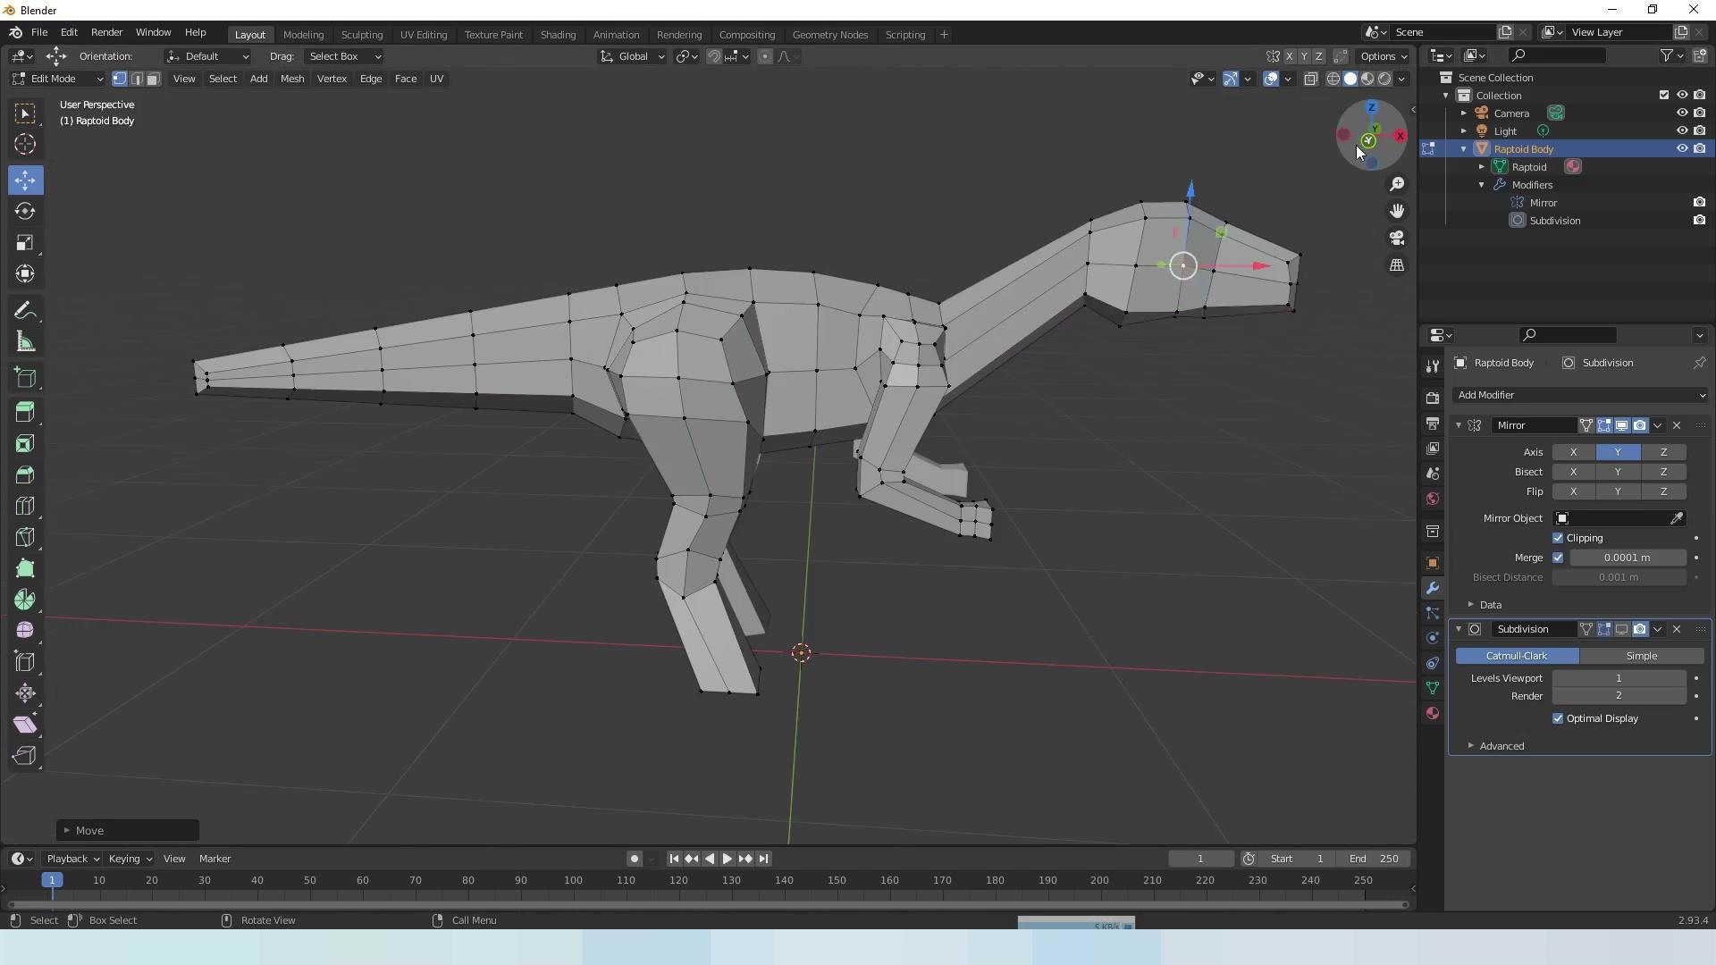Click the Annotate pencil tool
Screen dimensions: 1716x965
pos(25,311)
